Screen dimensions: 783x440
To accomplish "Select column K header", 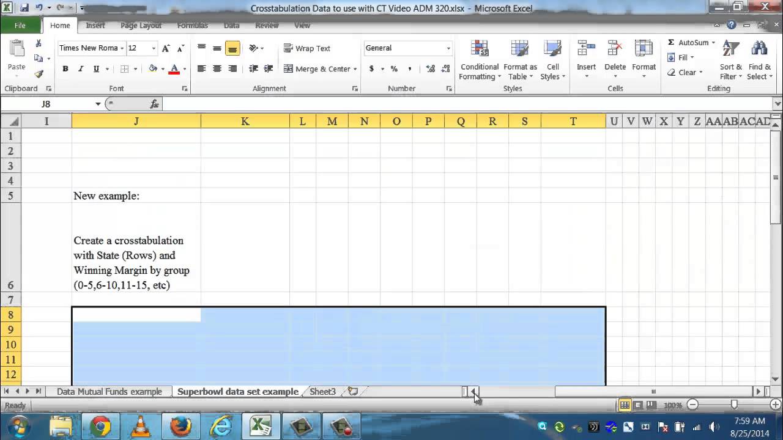I will tap(245, 121).
